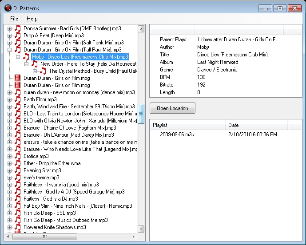Click music note icon beside eve's theme.mp3

tap(18, 178)
